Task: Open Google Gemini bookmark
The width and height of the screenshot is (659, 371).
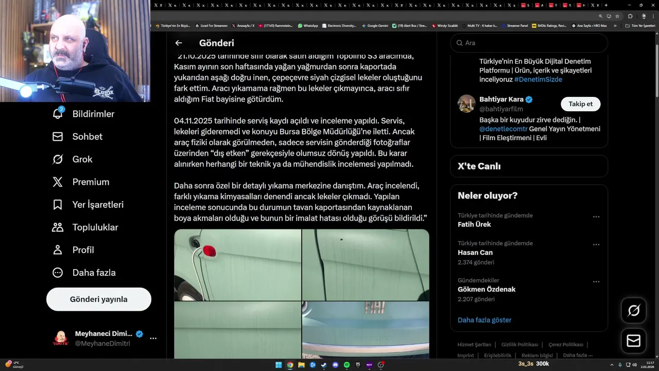Action: pos(375,25)
